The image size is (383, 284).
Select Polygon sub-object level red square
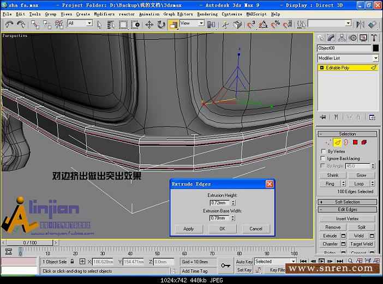point(355,143)
